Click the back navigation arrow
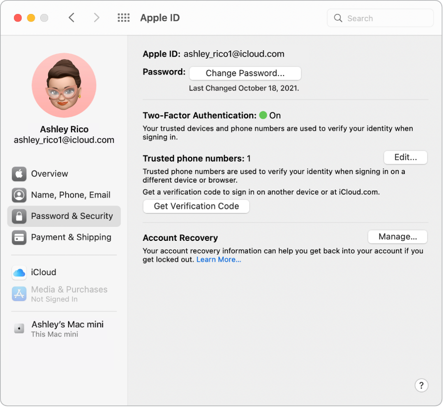The image size is (444, 407). pos(72,17)
